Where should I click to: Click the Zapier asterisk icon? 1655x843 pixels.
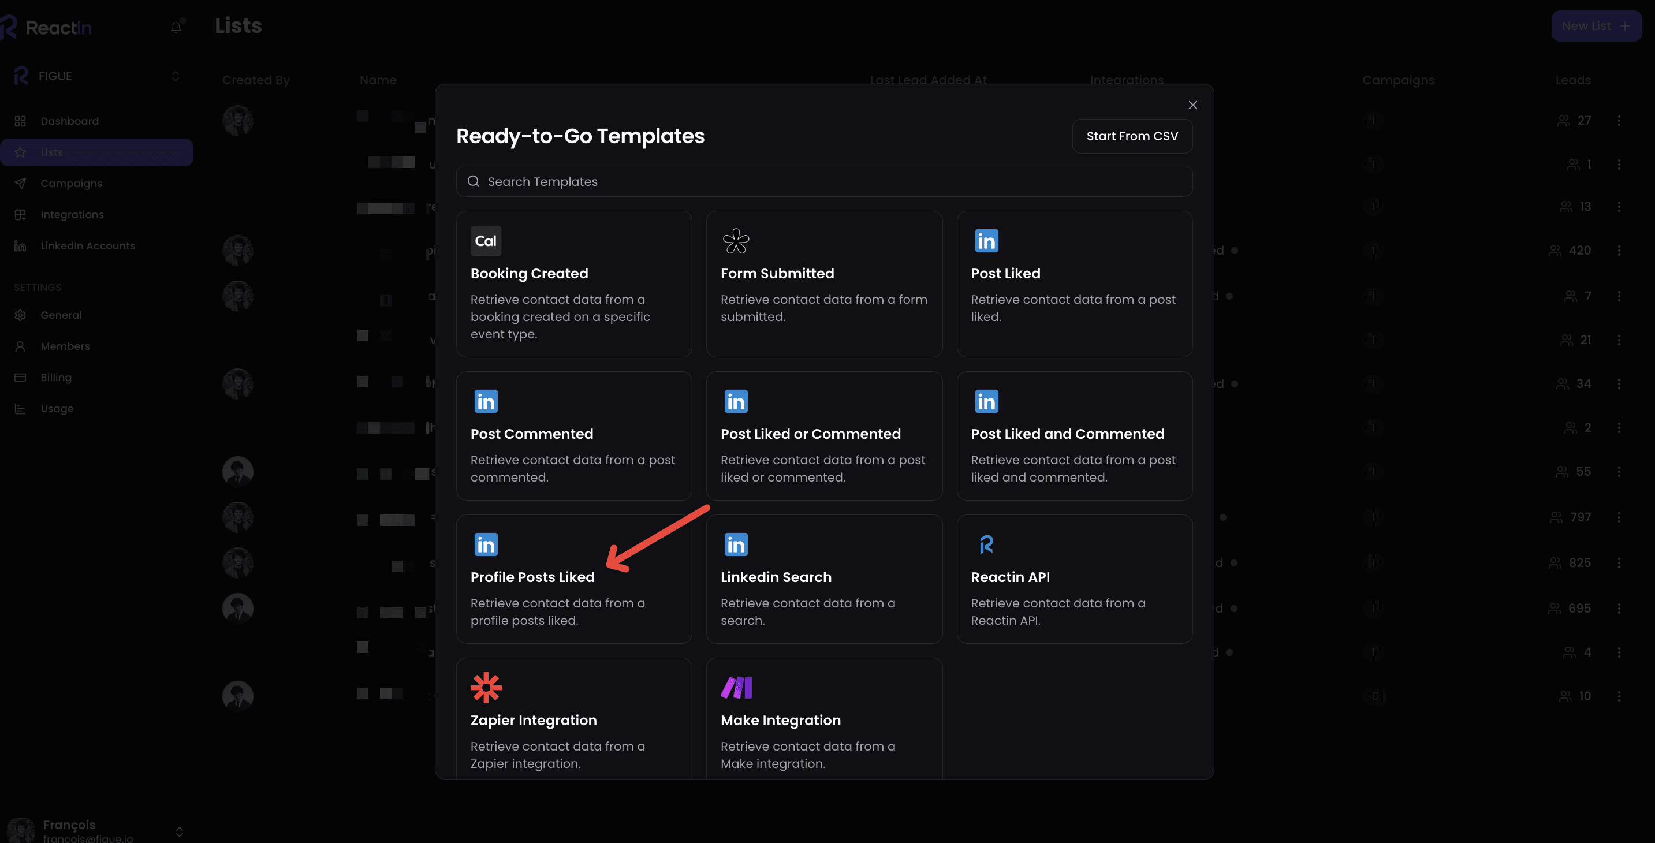click(x=486, y=688)
